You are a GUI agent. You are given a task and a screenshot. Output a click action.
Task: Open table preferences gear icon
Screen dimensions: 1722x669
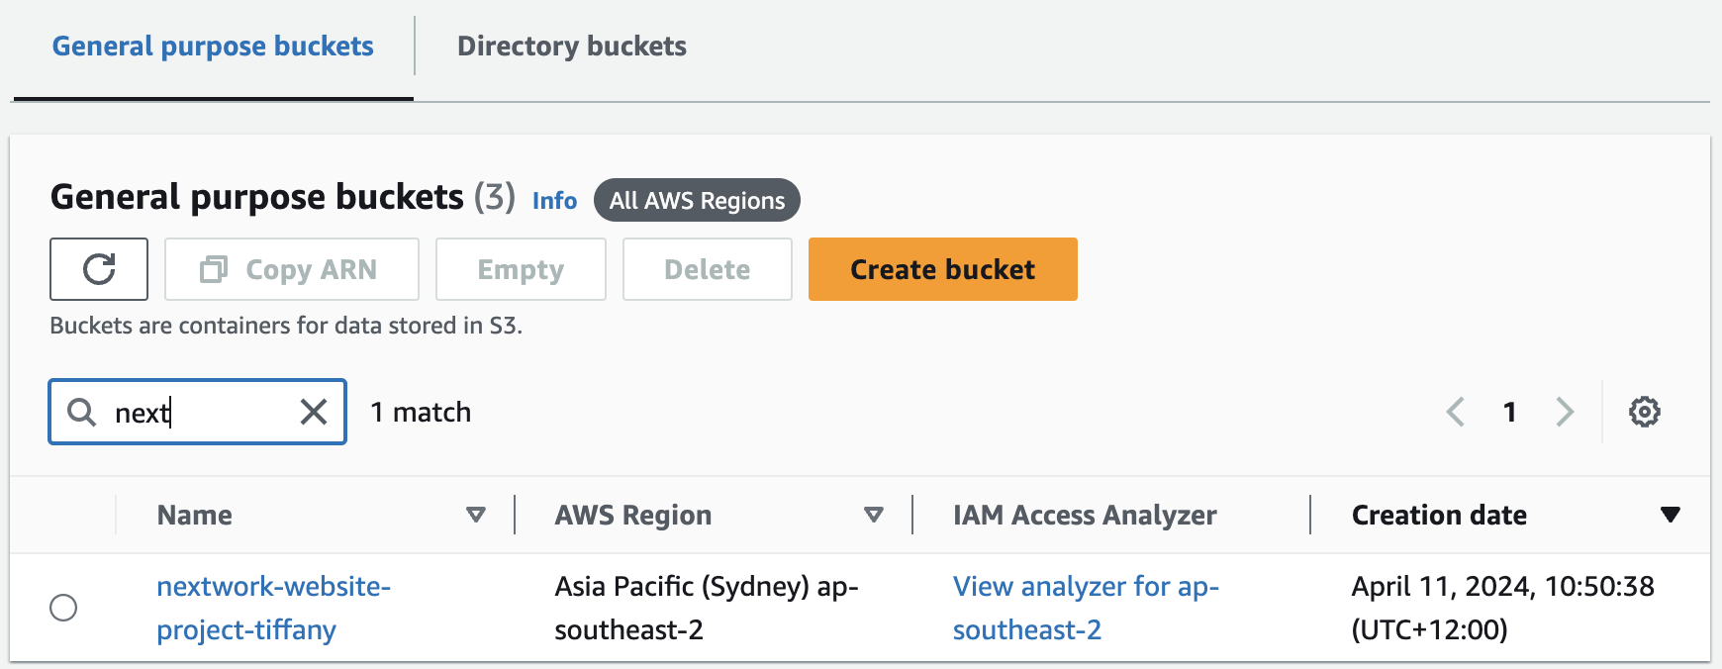(x=1644, y=412)
